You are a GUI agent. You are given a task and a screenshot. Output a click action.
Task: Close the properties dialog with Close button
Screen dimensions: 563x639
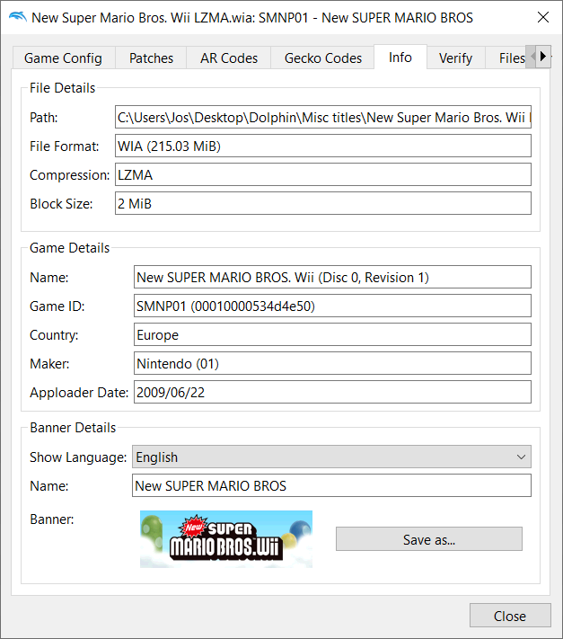[510, 616]
